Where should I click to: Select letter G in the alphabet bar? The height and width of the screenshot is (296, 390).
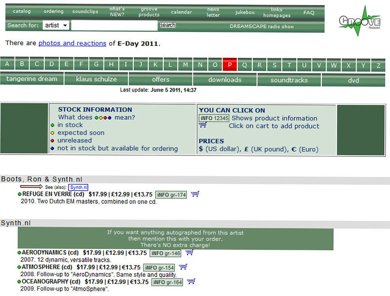[x=96, y=64]
